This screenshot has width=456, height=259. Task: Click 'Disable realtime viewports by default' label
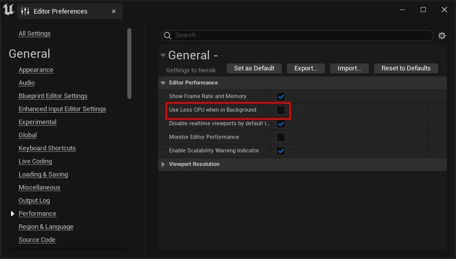(x=219, y=124)
